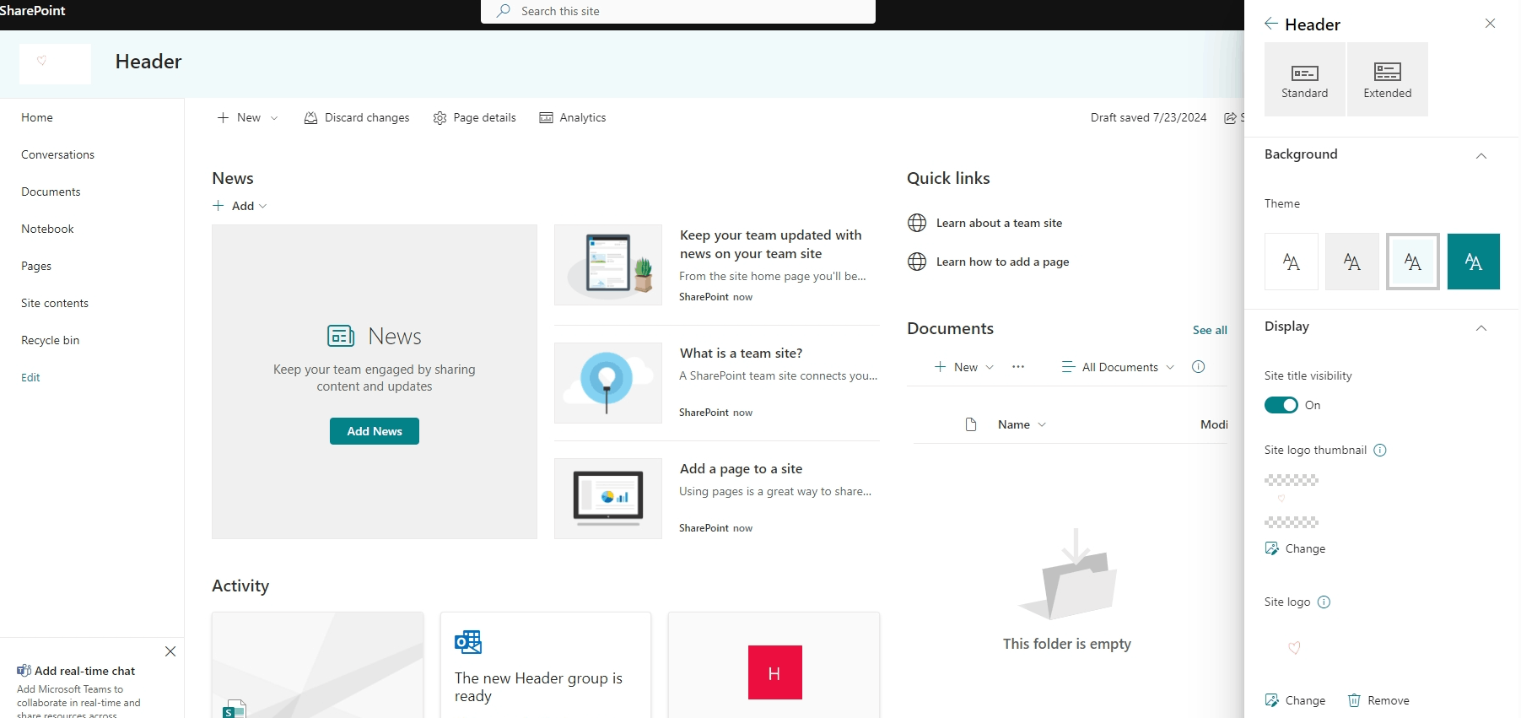1521x718 pixels.
Task: Open Conversations in left navigation
Action: pyautogui.click(x=57, y=154)
